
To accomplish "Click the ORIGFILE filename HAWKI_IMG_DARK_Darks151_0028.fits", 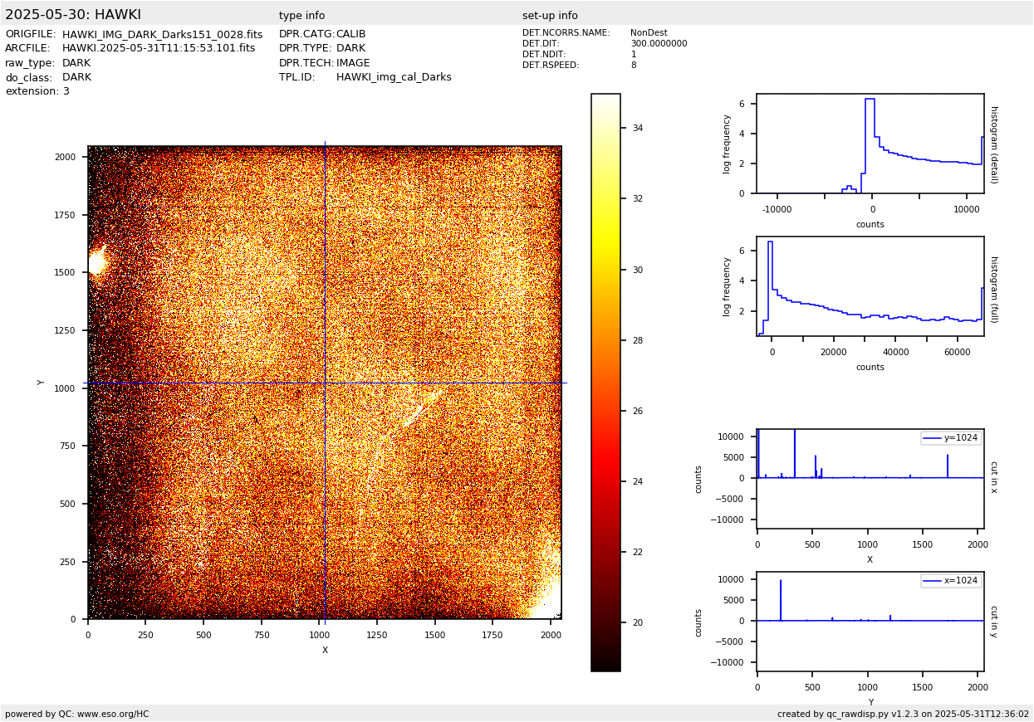I will pyautogui.click(x=162, y=35).
